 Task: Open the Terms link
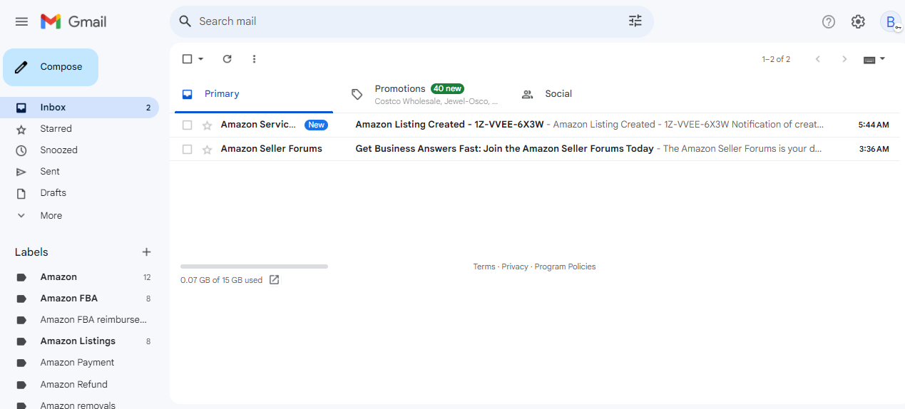pos(484,267)
